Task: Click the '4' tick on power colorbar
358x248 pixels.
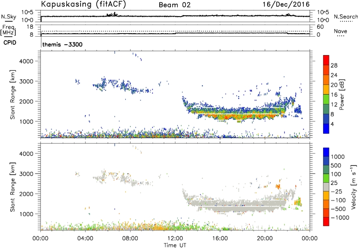Action: [x=332, y=124]
